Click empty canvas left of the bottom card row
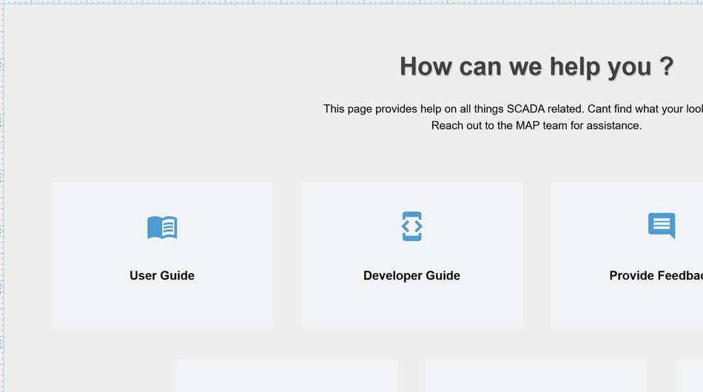This screenshot has height=392, width=703. click(89, 370)
